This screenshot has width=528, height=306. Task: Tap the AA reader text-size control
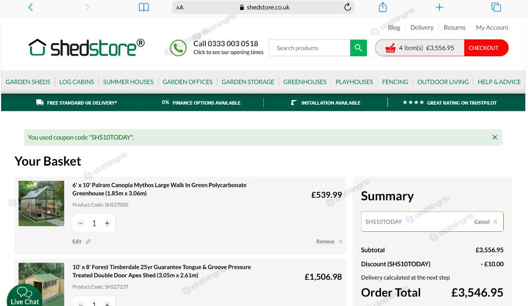point(180,7)
